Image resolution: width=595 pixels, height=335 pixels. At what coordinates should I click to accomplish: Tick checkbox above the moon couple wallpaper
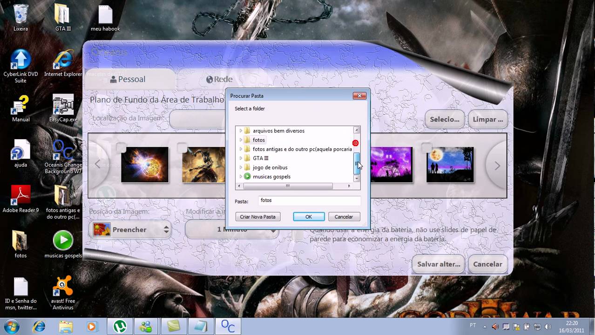[426, 147]
